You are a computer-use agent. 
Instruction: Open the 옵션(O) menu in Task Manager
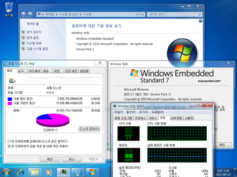pos(131,112)
